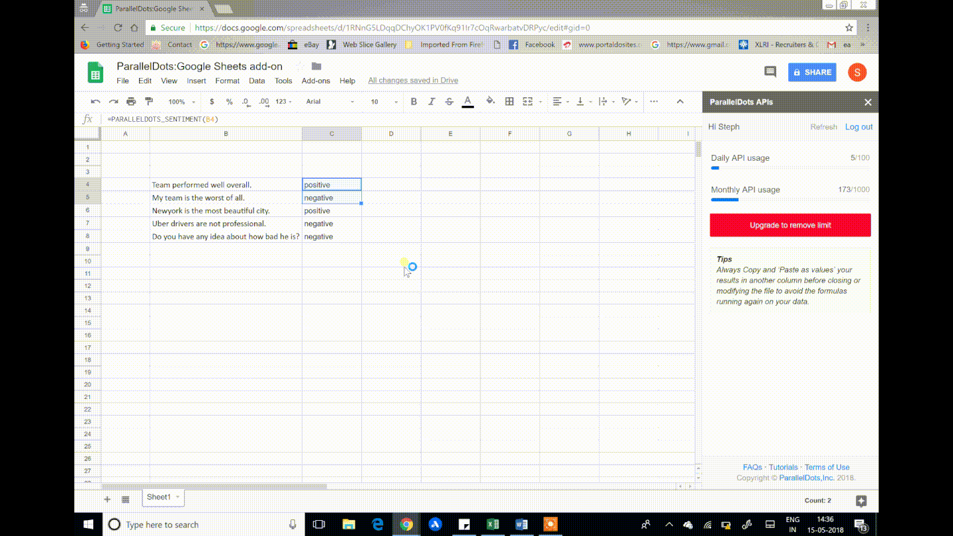
Task: Decrease decimal places
Action: pos(246,101)
